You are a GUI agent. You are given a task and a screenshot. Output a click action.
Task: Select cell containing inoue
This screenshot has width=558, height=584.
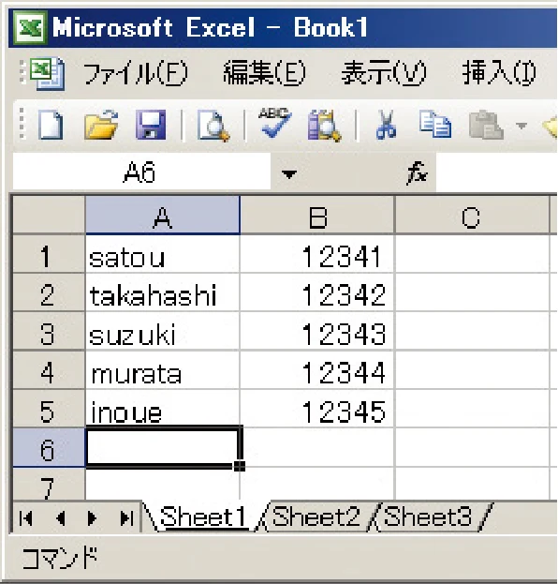coord(163,409)
